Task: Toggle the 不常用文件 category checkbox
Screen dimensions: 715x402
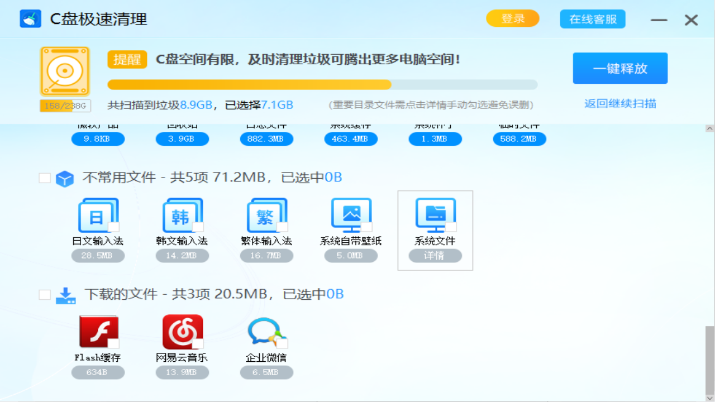Action: [x=45, y=177]
